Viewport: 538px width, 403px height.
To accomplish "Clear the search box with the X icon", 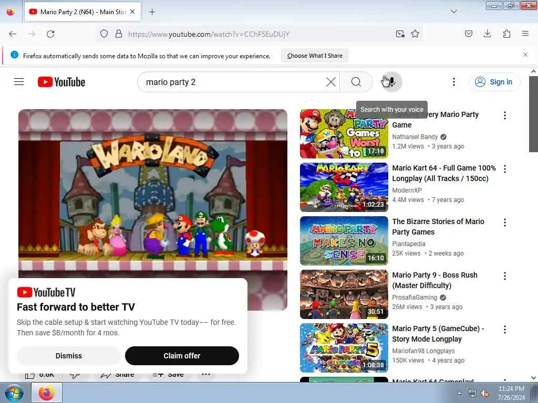I will click(331, 82).
